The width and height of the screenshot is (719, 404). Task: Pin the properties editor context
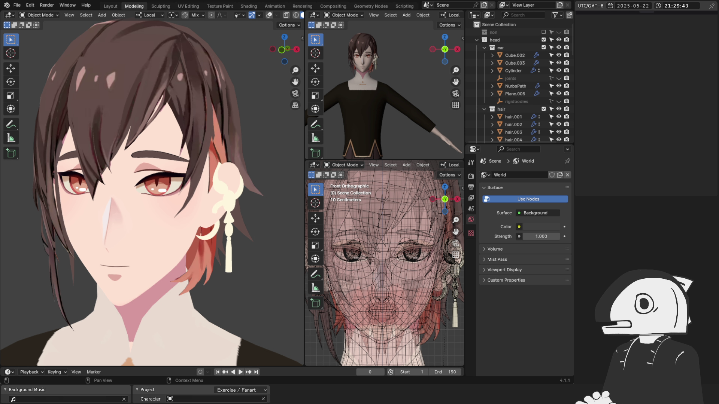click(567, 161)
